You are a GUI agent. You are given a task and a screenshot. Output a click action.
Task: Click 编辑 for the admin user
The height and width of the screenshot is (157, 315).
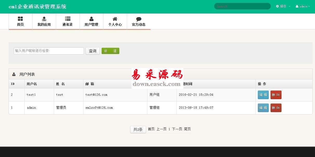tap(263, 108)
